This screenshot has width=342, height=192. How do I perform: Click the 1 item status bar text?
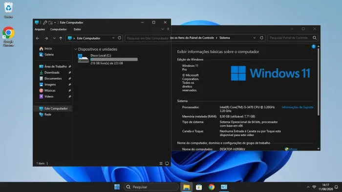[41, 164]
